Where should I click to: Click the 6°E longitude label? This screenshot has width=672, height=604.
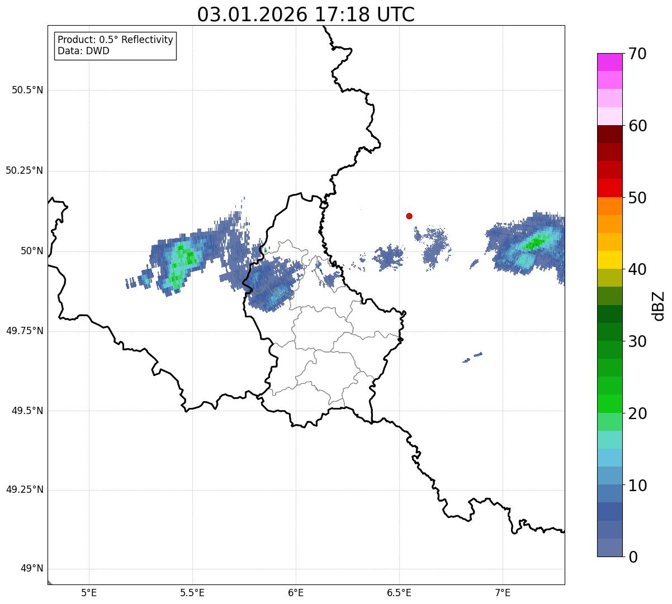point(296,593)
